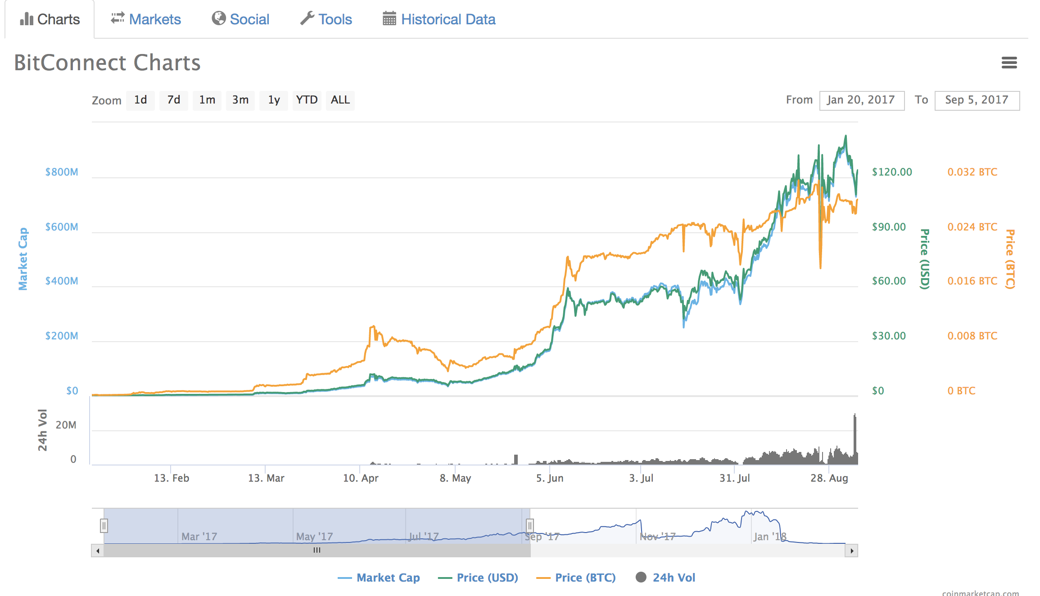Select the YTD zoom preset

307,100
